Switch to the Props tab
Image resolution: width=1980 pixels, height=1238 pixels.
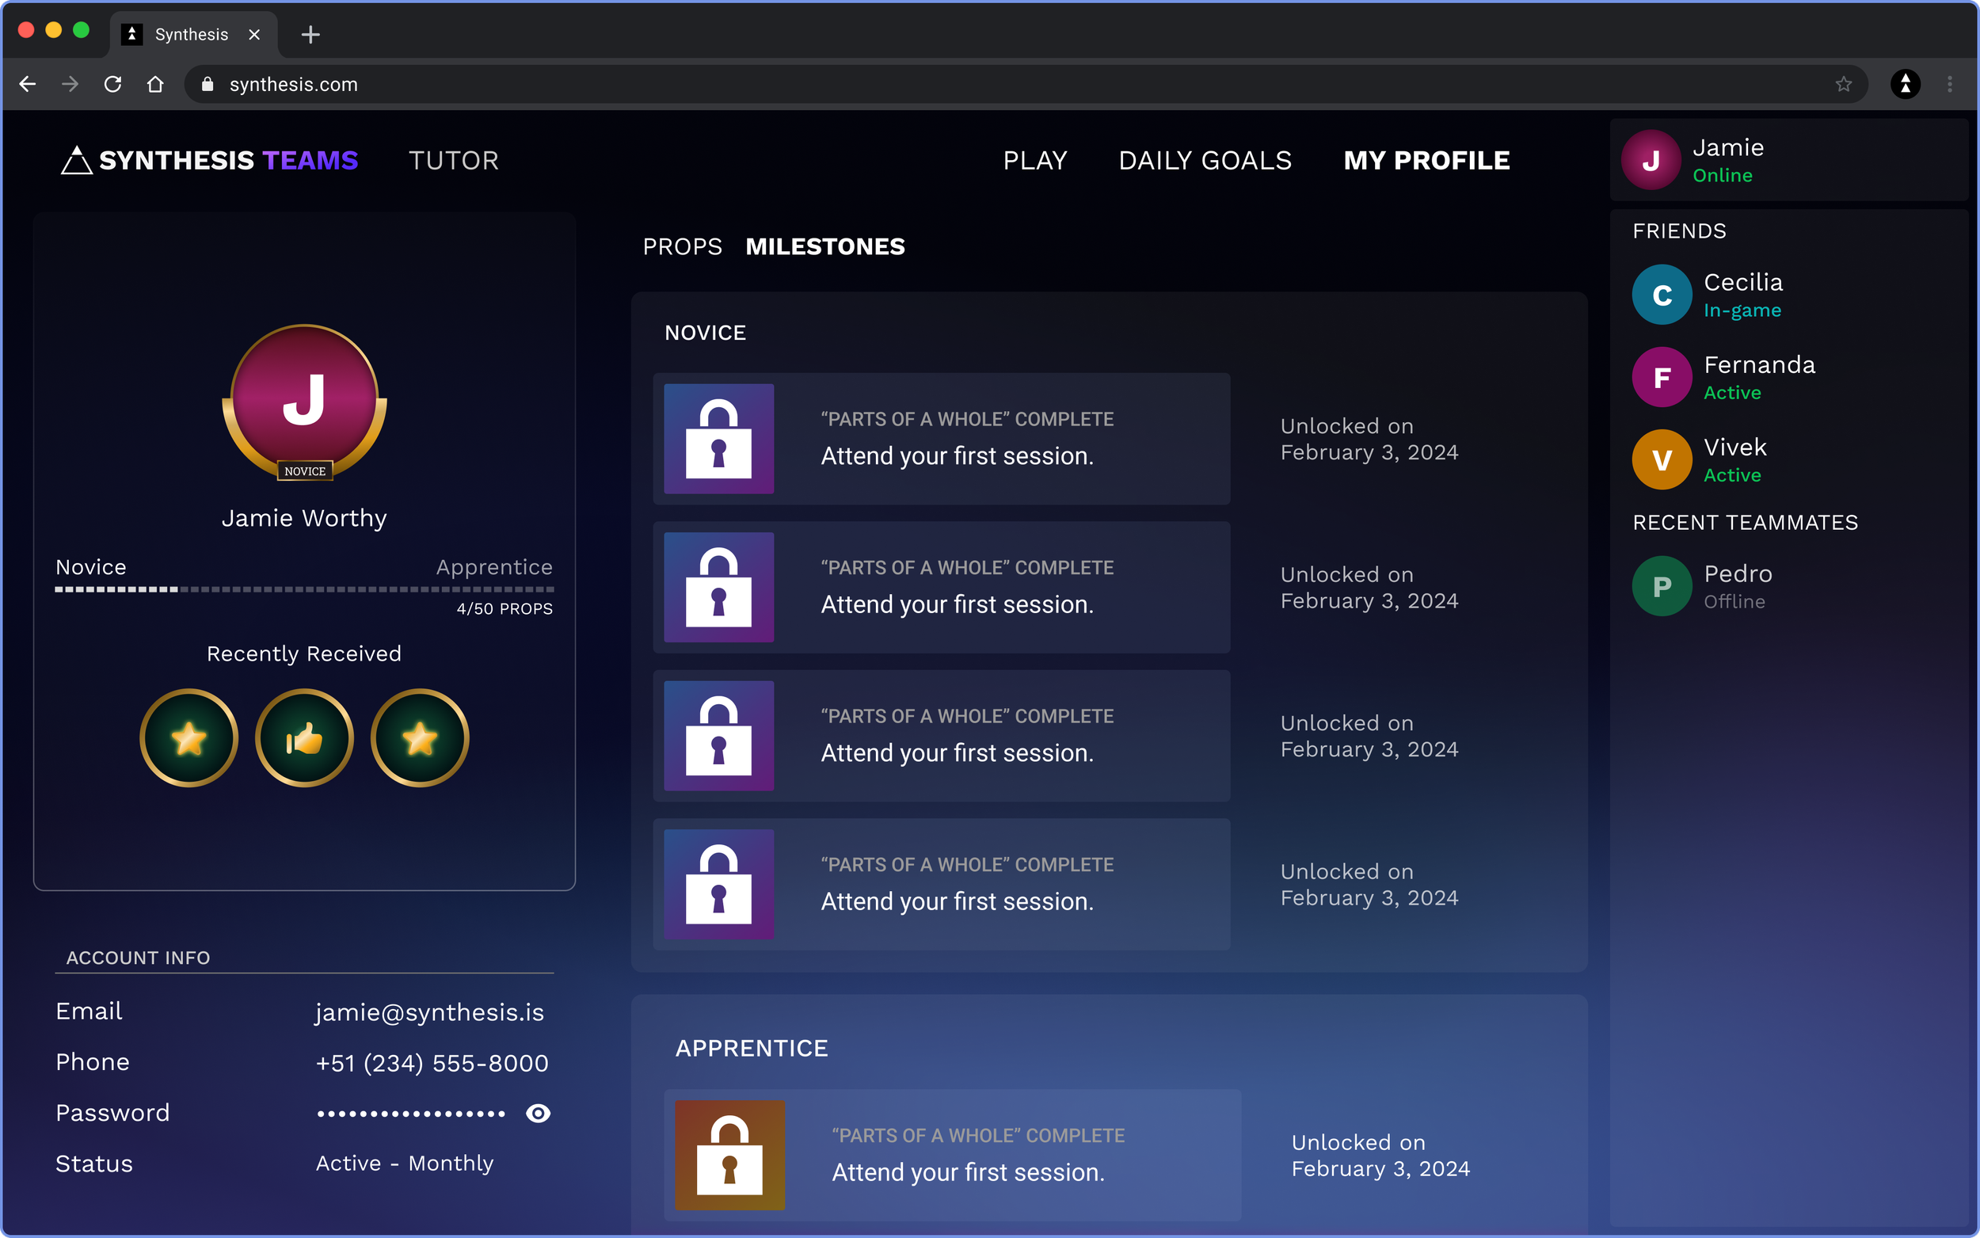(x=683, y=246)
